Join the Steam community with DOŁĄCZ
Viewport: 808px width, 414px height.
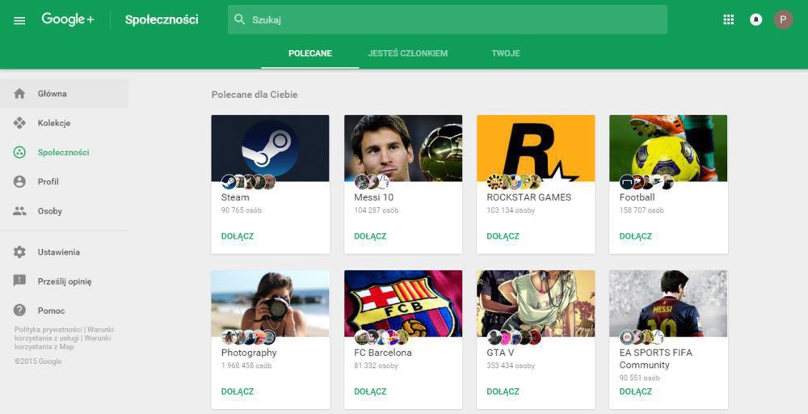pos(238,236)
